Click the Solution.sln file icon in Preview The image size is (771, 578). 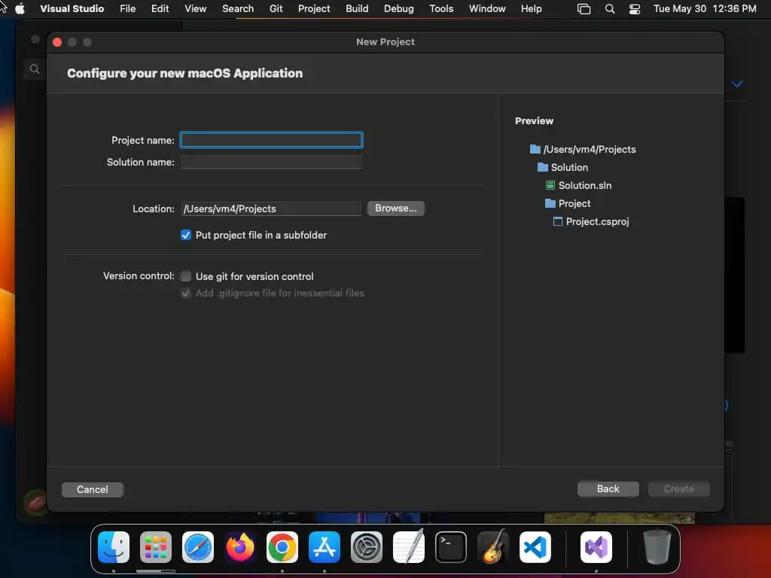pos(550,185)
